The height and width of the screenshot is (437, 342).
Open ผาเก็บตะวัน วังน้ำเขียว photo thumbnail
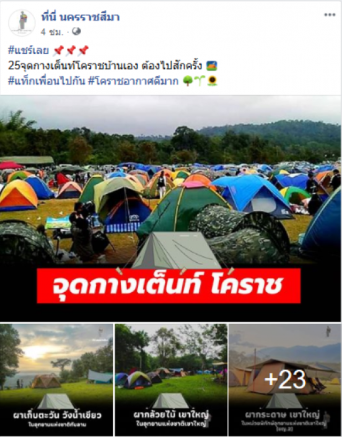tap(57, 380)
